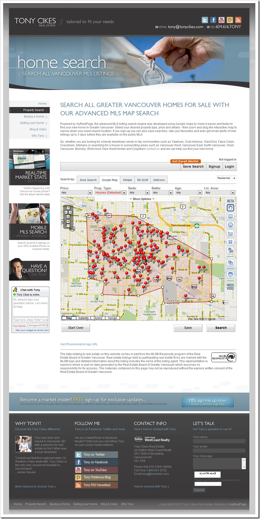The height and width of the screenshot is (519, 260).
Task: Click the Search button below the map
Action: [x=221, y=328]
